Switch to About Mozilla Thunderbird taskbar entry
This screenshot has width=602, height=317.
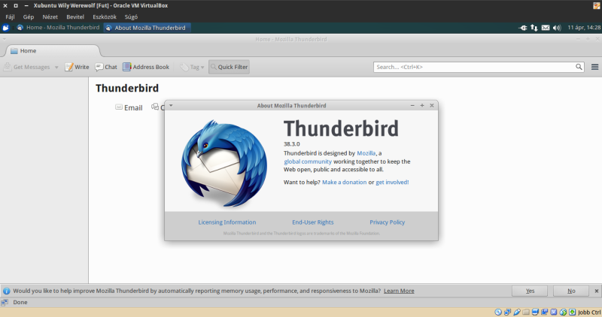(x=147, y=28)
